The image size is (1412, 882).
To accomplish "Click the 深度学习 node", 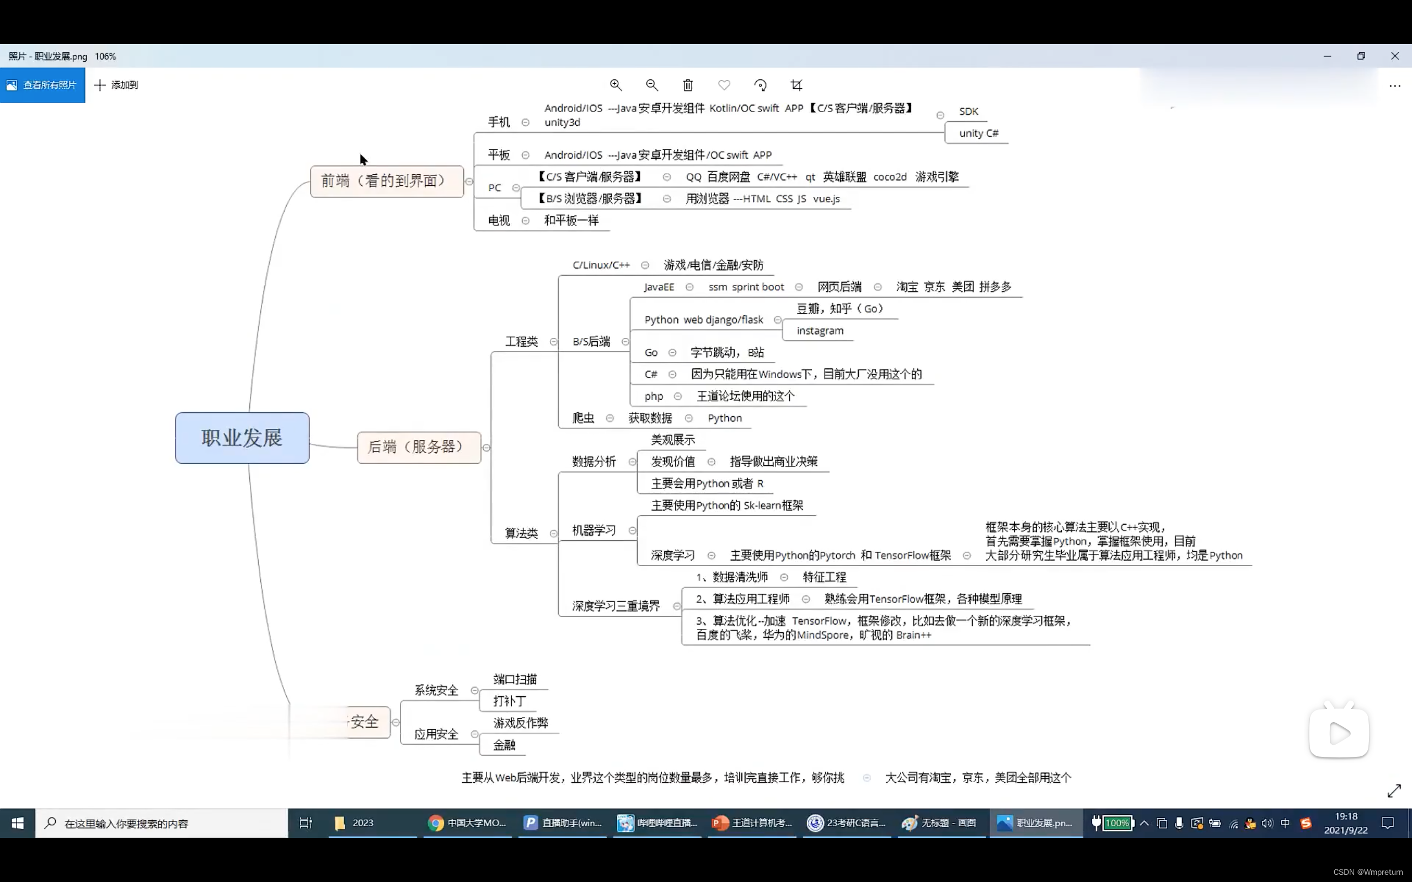I will point(673,555).
